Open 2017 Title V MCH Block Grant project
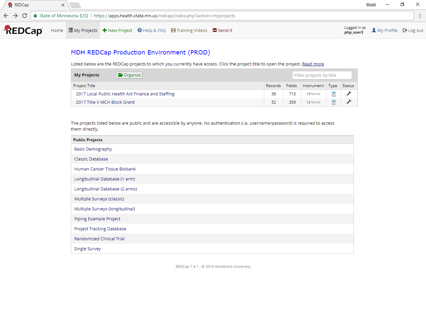 tap(105, 102)
